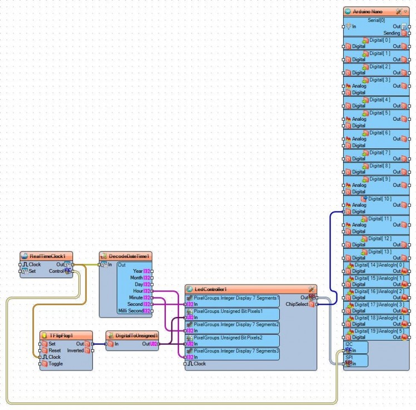Click the Digital[ 13 ] Out pin icon
Screen dimensions: 416x410
click(x=404, y=258)
